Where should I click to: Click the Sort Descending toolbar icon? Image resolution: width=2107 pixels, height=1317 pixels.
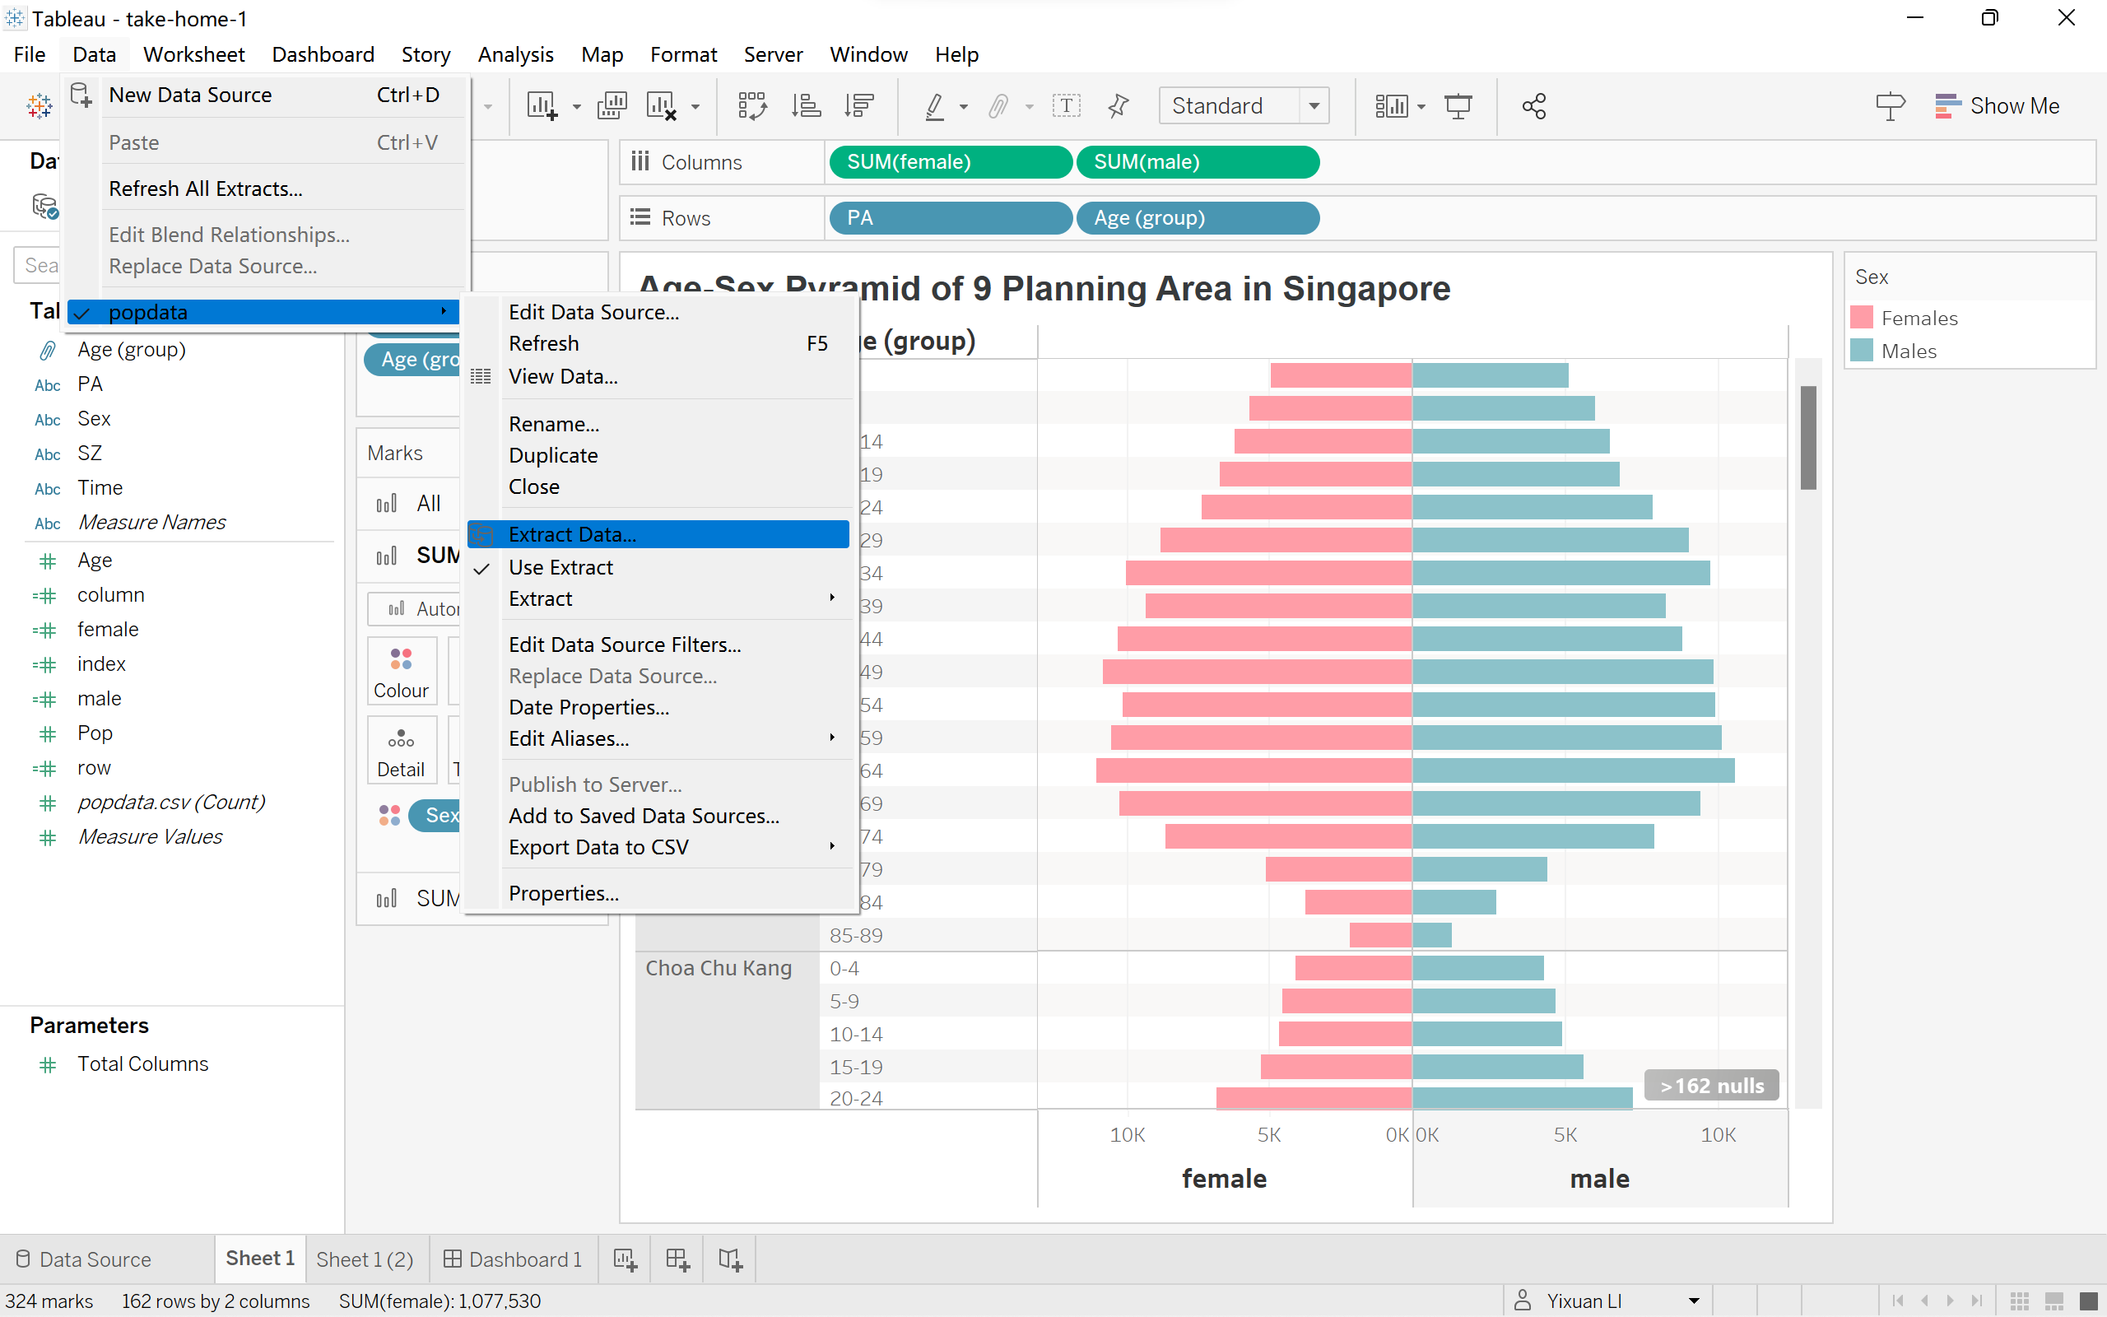(x=858, y=106)
